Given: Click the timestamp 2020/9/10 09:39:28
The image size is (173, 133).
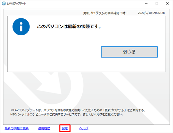Looking at the screenshot, I should click(x=151, y=13).
